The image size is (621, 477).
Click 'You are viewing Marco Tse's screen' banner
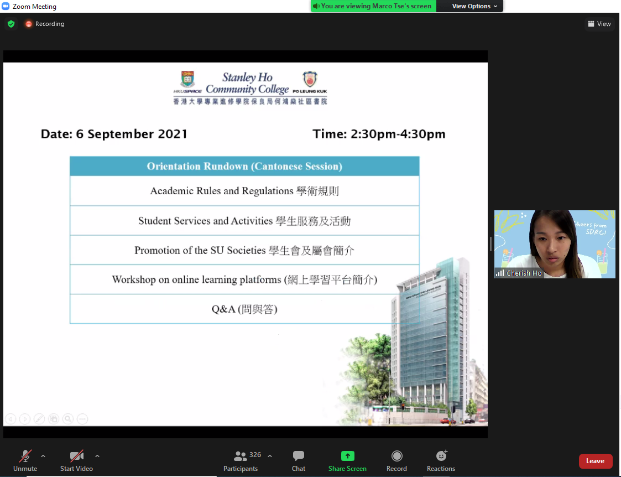pos(373,6)
